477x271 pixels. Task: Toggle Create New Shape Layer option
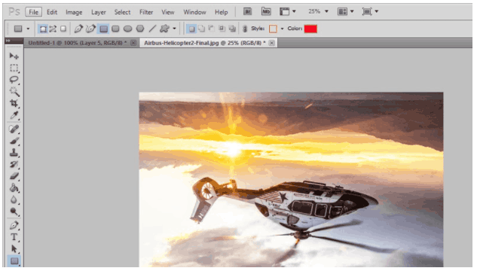(x=191, y=29)
